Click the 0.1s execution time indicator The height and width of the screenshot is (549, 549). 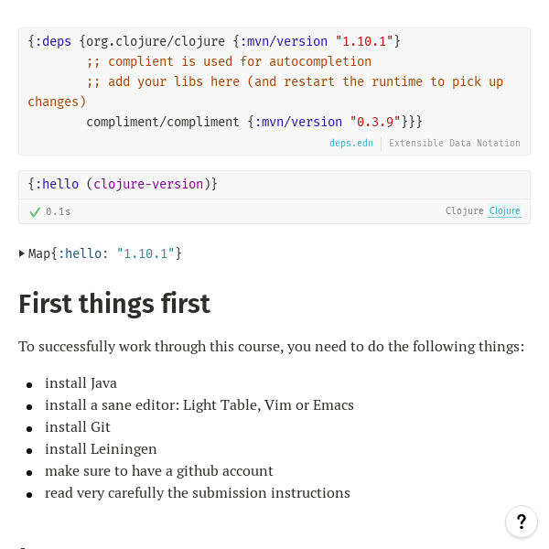tap(59, 211)
